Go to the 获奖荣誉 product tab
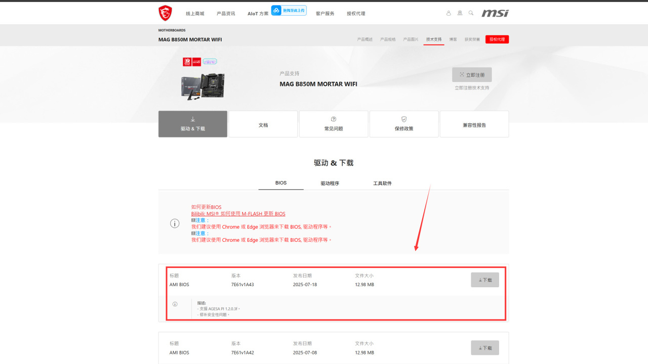The width and height of the screenshot is (648, 364). pyautogui.click(x=472, y=39)
